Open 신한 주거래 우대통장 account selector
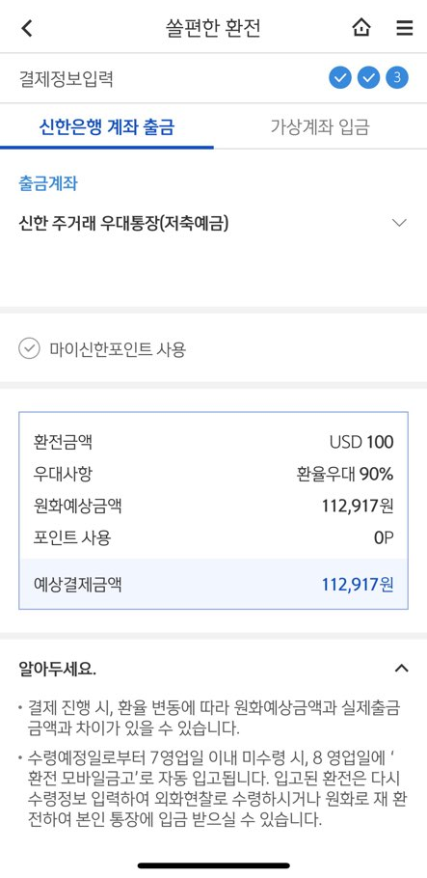Viewport: 427px width, 878px height. (x=213, y=224)
